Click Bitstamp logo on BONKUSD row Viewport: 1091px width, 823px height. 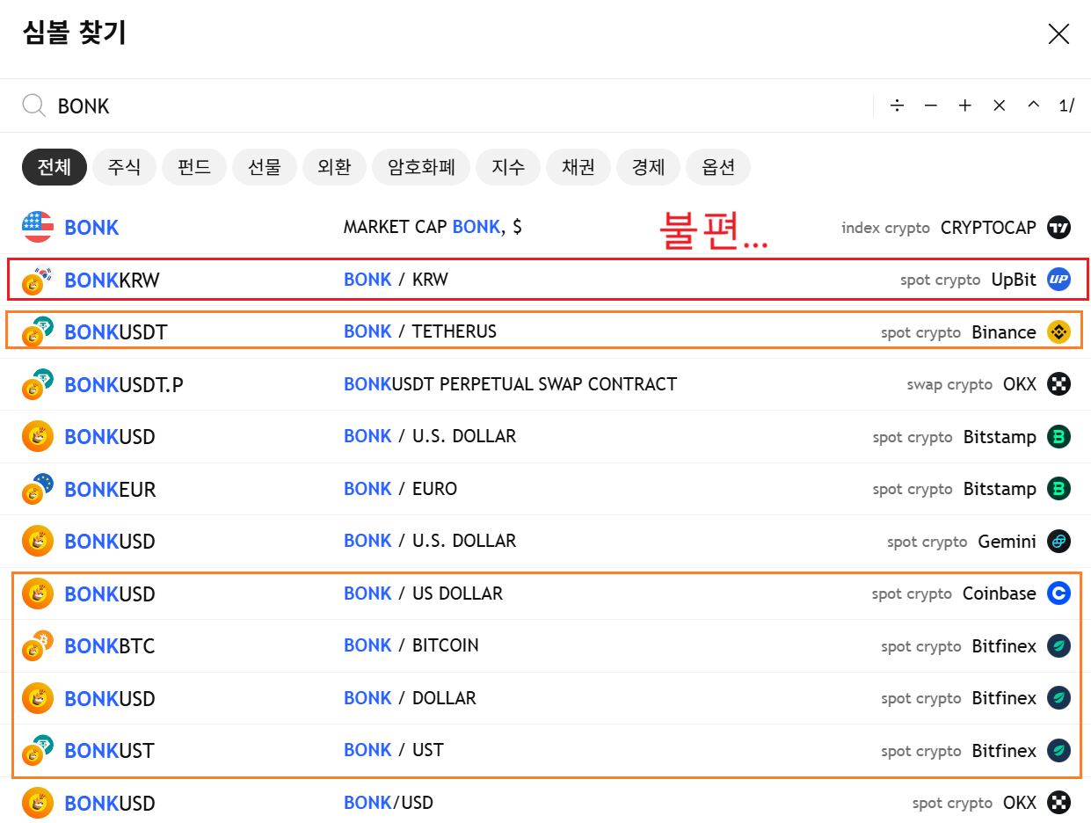1059,437
